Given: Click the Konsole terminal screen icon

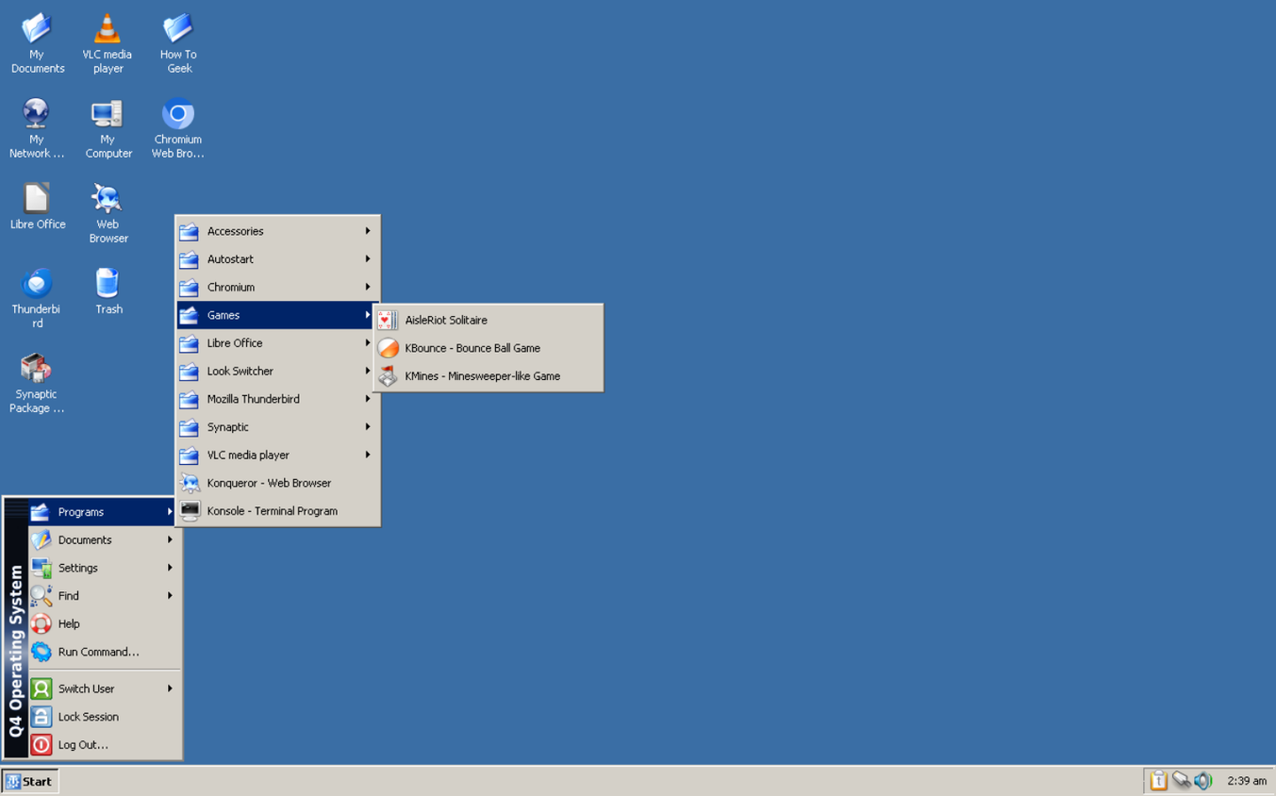Looking at the screenshot, I should tap(190, 511).
